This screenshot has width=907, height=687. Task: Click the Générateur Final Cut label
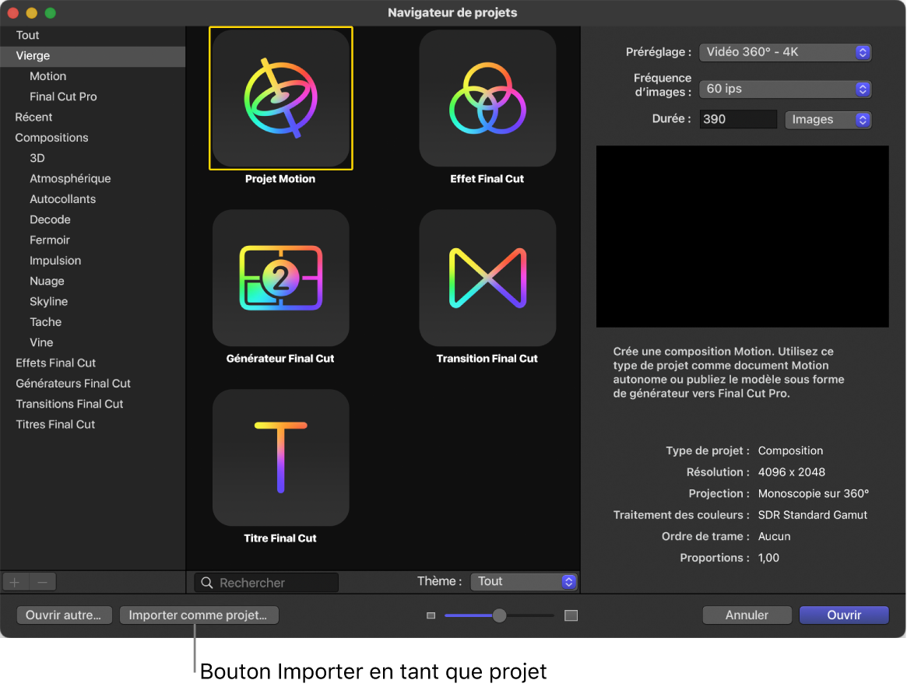(x=280, y=359)
